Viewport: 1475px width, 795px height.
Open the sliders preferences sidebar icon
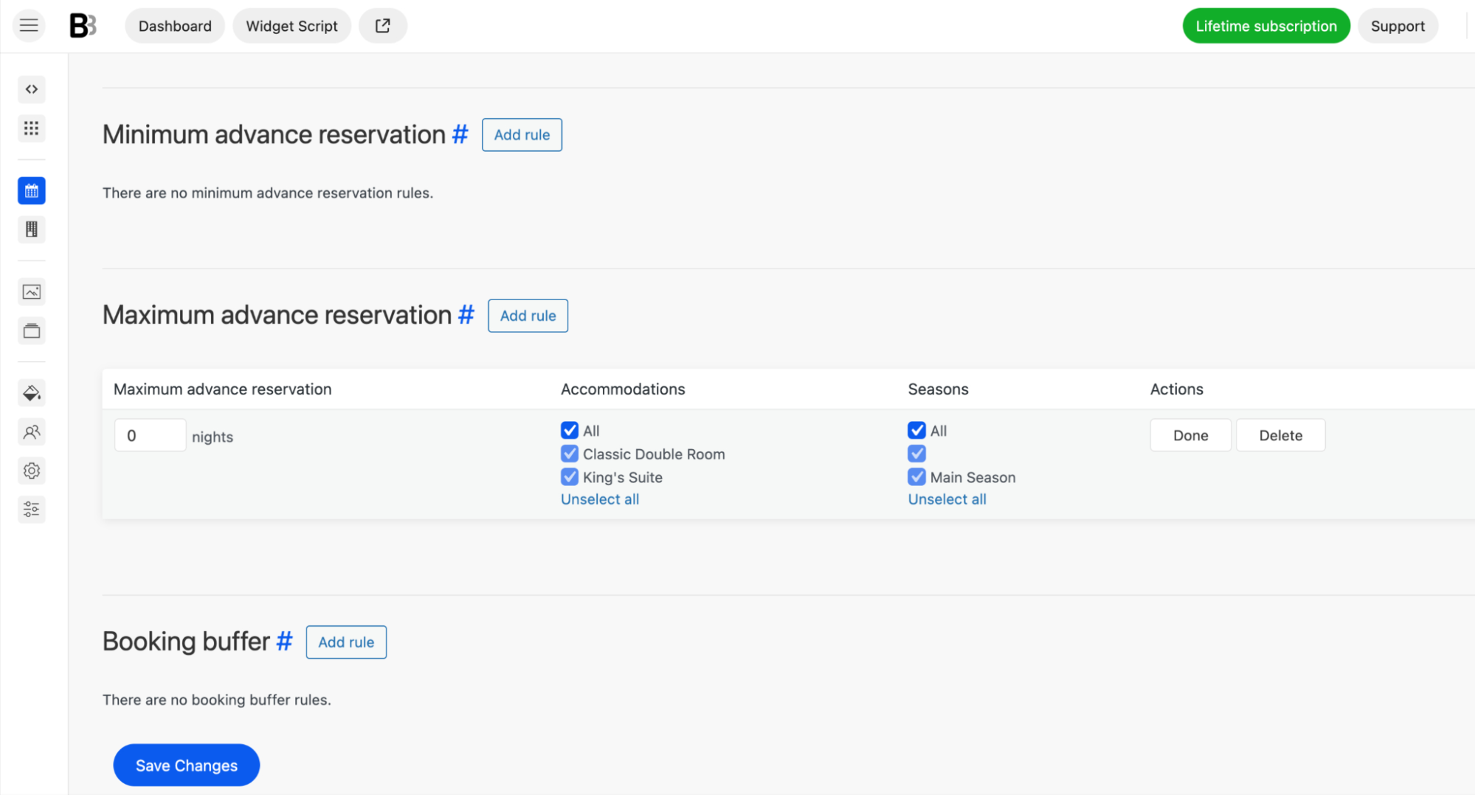(32, 509)
